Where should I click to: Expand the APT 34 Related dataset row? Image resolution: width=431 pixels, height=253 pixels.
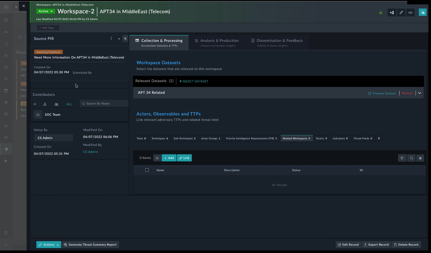[419, 93]
